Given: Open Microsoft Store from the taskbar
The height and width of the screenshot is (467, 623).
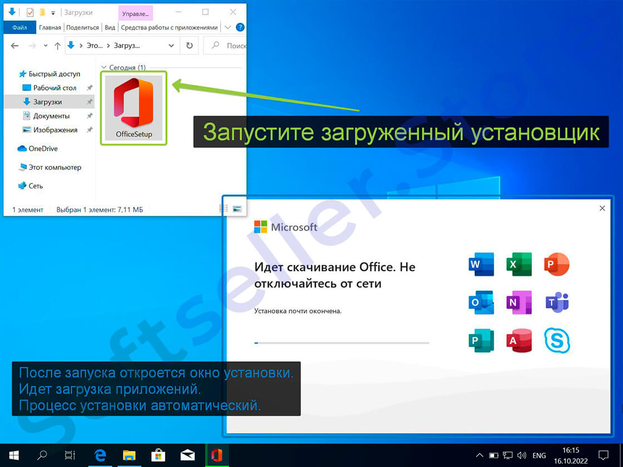Looking at the screenshot, I should tap(158, 455).
